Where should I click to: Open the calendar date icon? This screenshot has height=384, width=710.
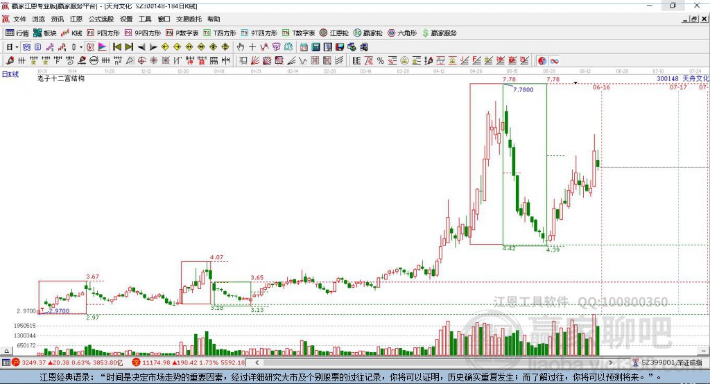pyautogui.click(x=304, y=47)
